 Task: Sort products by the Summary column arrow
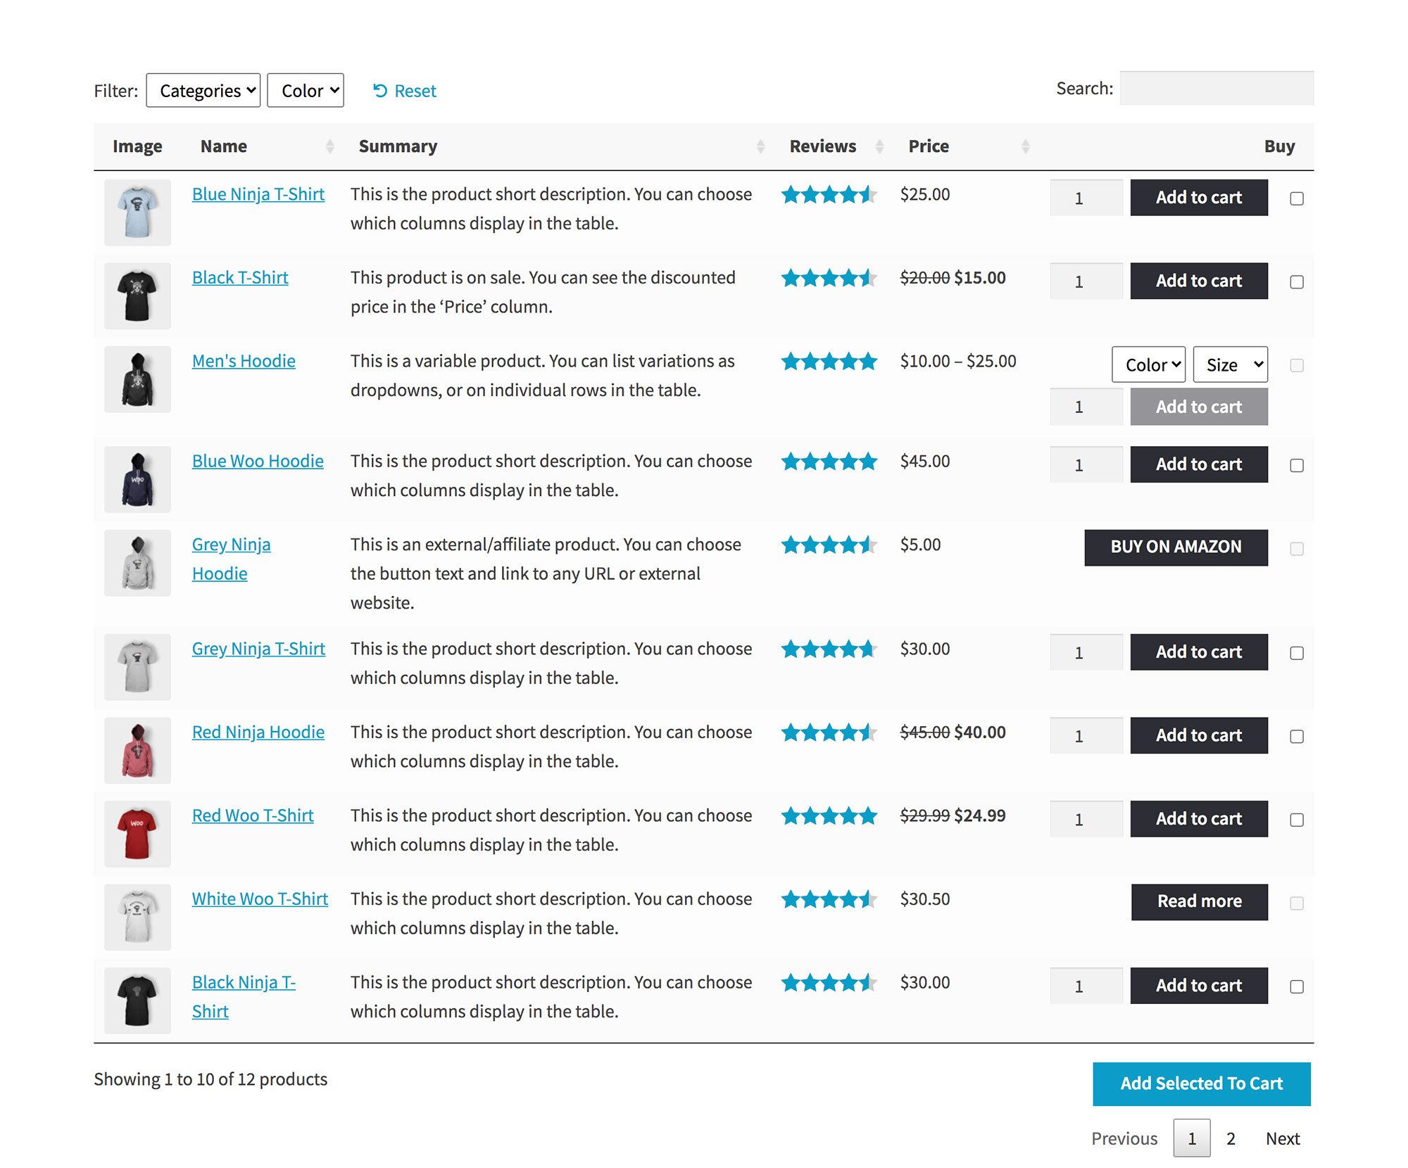(760, 146)
